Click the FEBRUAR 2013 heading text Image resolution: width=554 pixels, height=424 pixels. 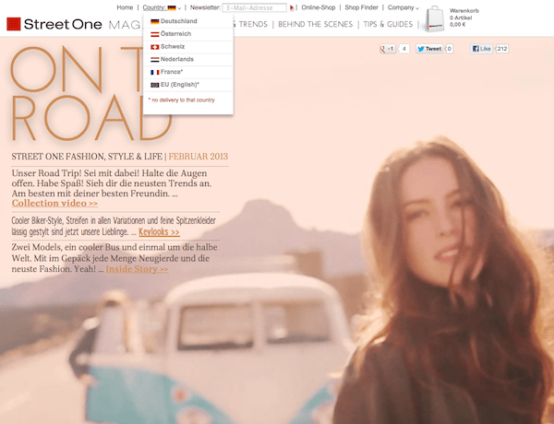point(199,157)
